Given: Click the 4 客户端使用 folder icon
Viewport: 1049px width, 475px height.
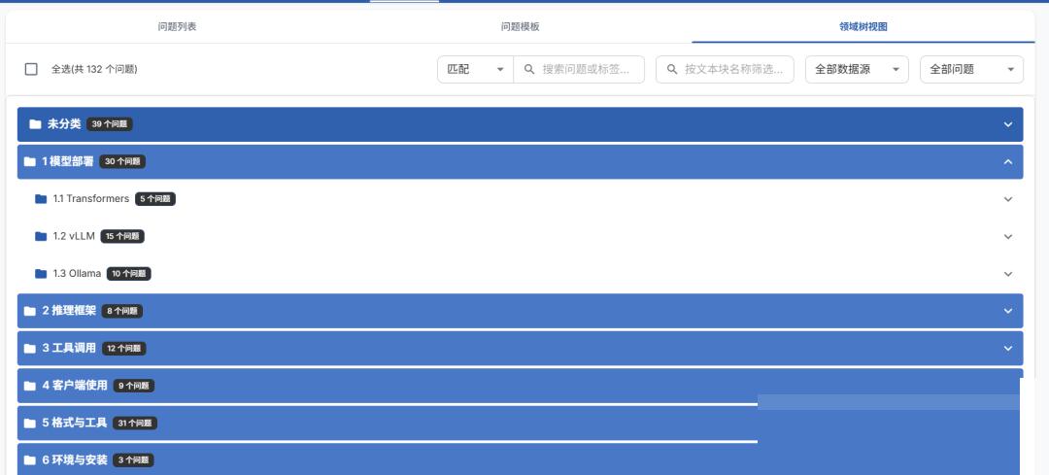Looking at the screenshot, I should [29, 386].
